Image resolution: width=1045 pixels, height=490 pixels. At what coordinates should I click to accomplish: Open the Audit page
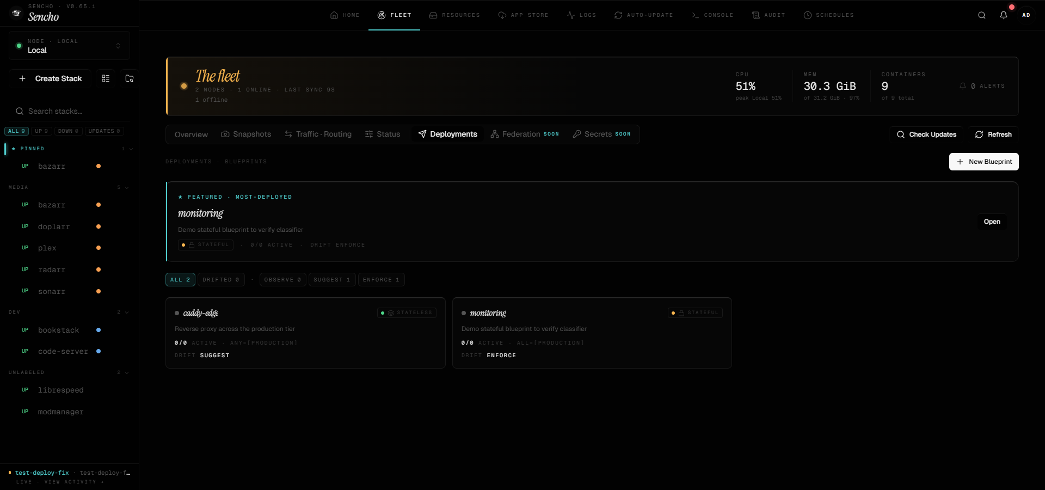point(769,15)
